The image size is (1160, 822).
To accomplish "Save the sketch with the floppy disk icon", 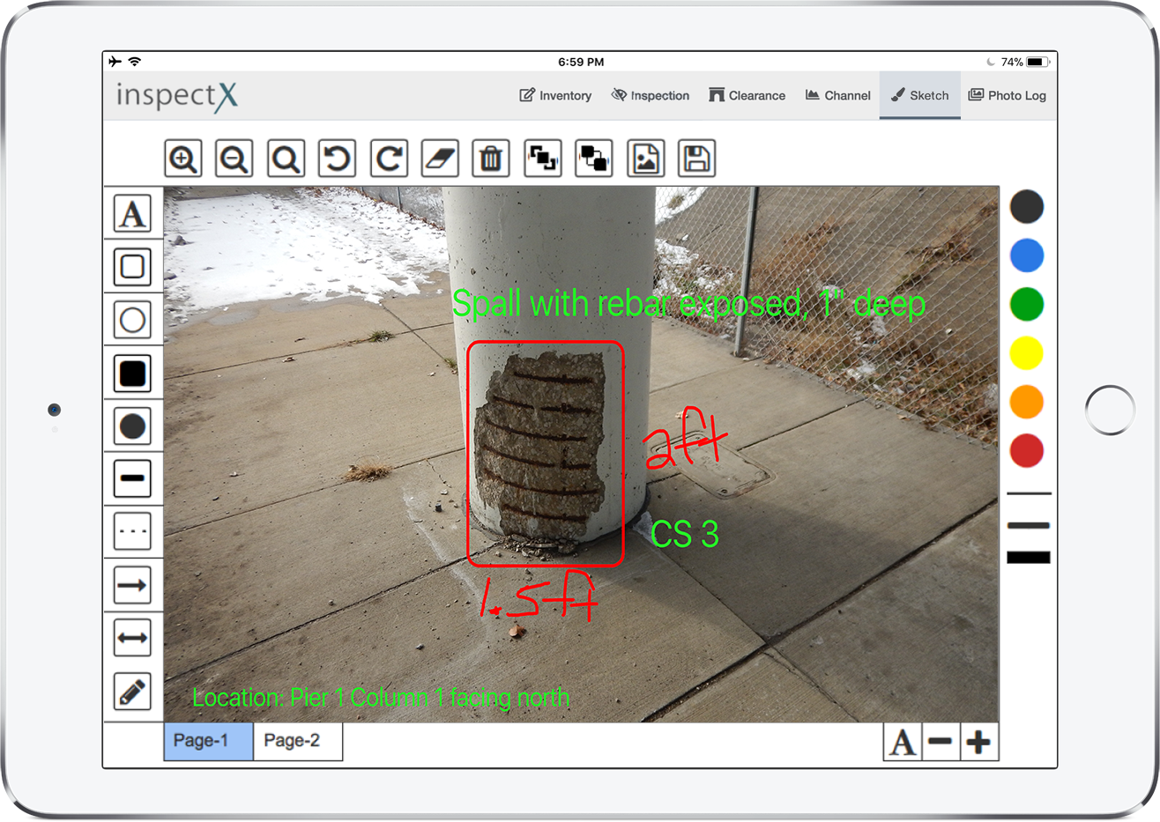I will pos(697,159).
